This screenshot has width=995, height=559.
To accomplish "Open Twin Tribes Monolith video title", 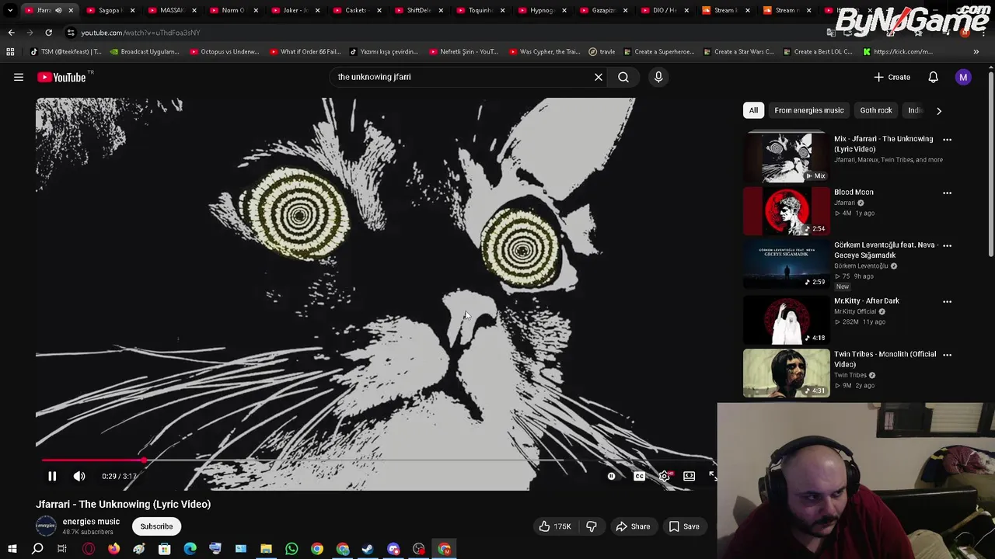I will (x=885, y=359).
